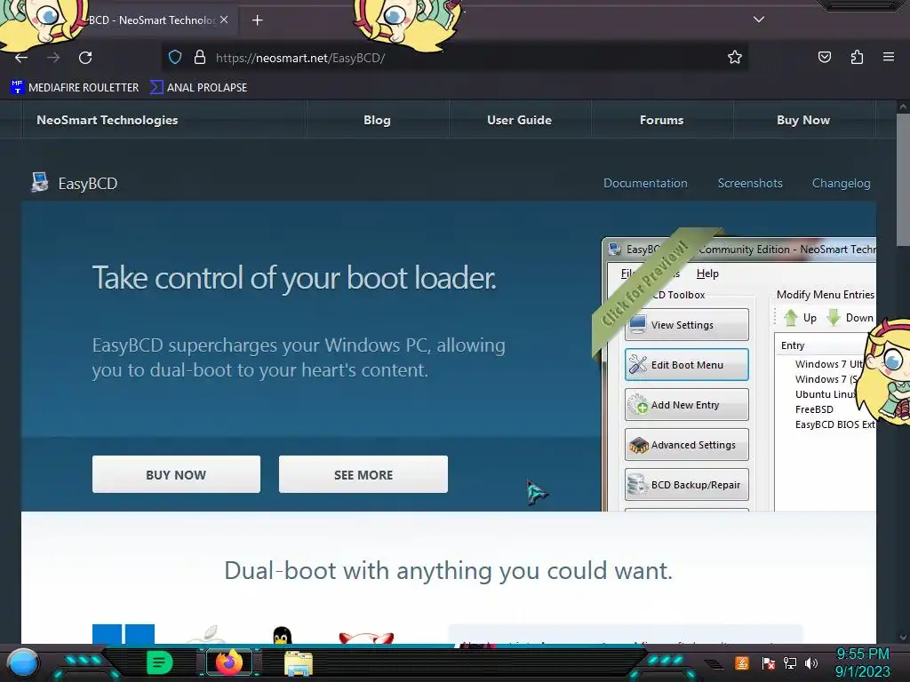Click the orange Java tray icon
The width and height of the screenshot is (910, 682).
[742, 662]
